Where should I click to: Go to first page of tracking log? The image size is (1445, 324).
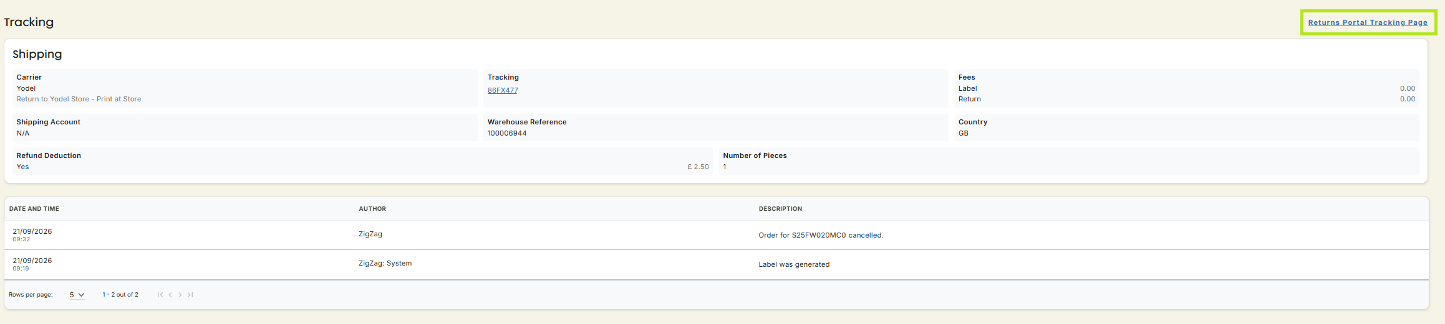tap(160, 295)
